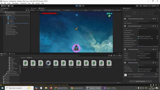Select the Enemy script asset
Viewport: 160px width, 90px height.
(x=33, y=64)
